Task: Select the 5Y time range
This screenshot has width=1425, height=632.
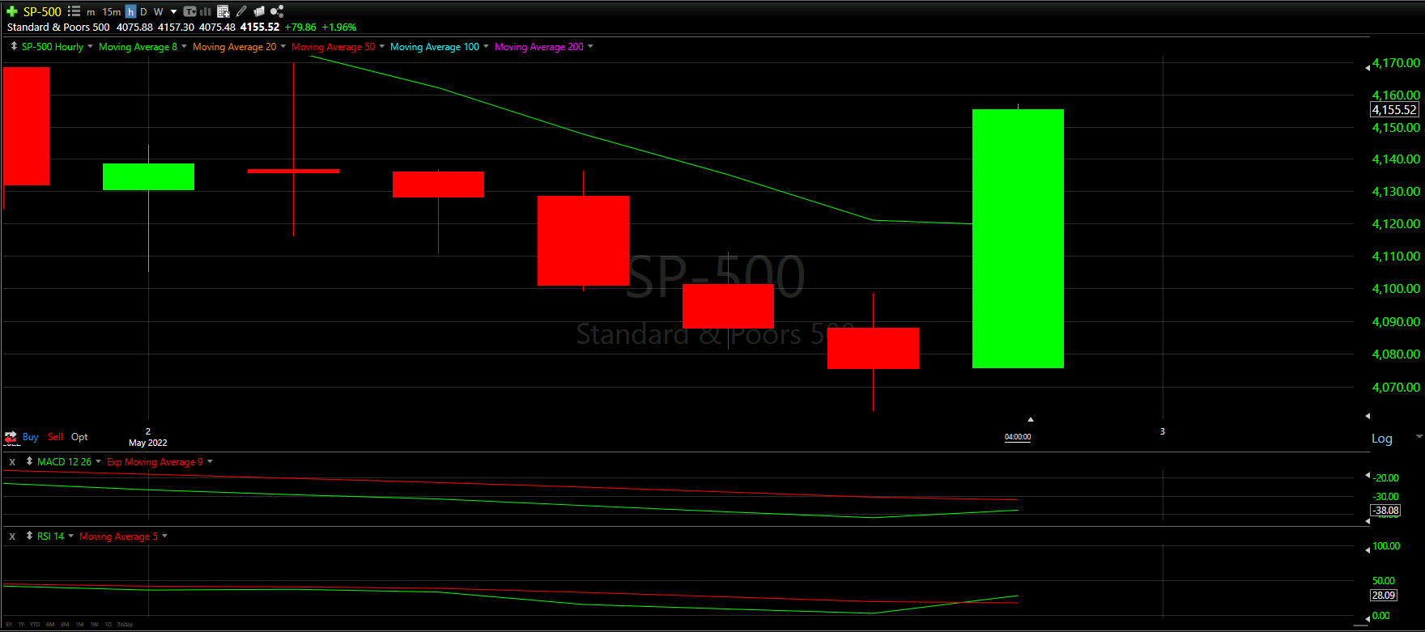Action: [x=9, y=625]
